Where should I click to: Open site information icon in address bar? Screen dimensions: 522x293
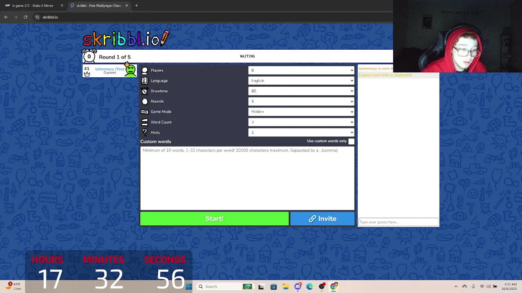[x=37, y=17]
